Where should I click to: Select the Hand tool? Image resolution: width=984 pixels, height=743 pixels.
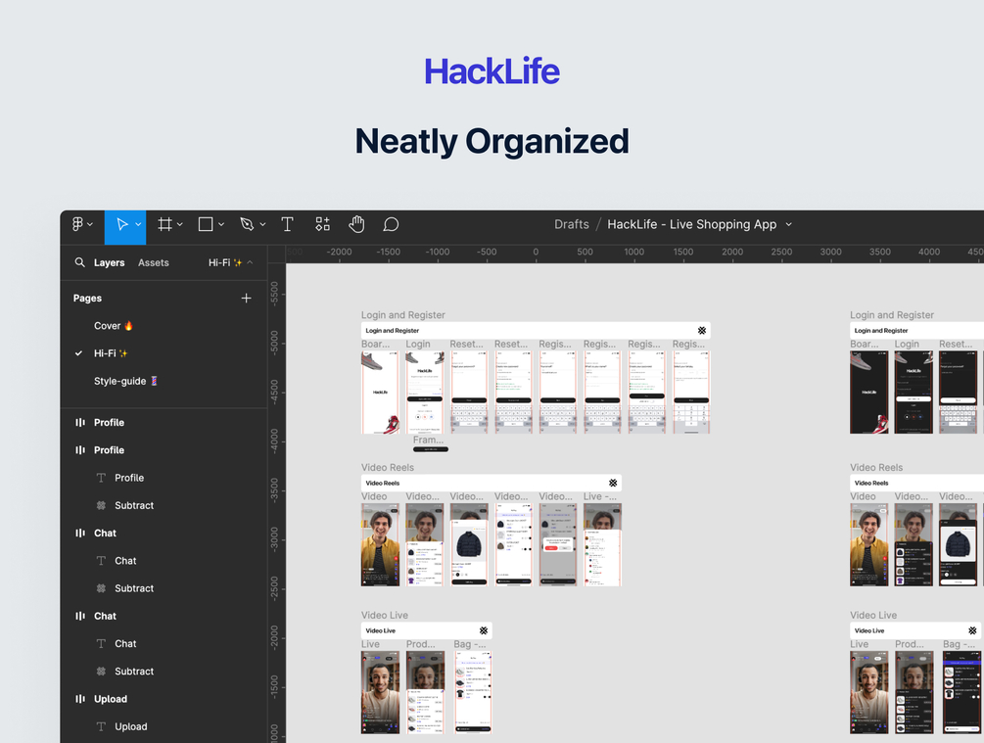coord(356,224)
